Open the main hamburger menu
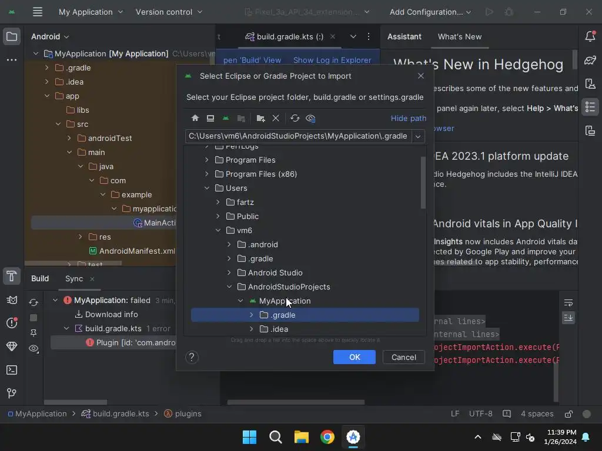The width and height of the screenshot is (602, 451). point(37,12)
